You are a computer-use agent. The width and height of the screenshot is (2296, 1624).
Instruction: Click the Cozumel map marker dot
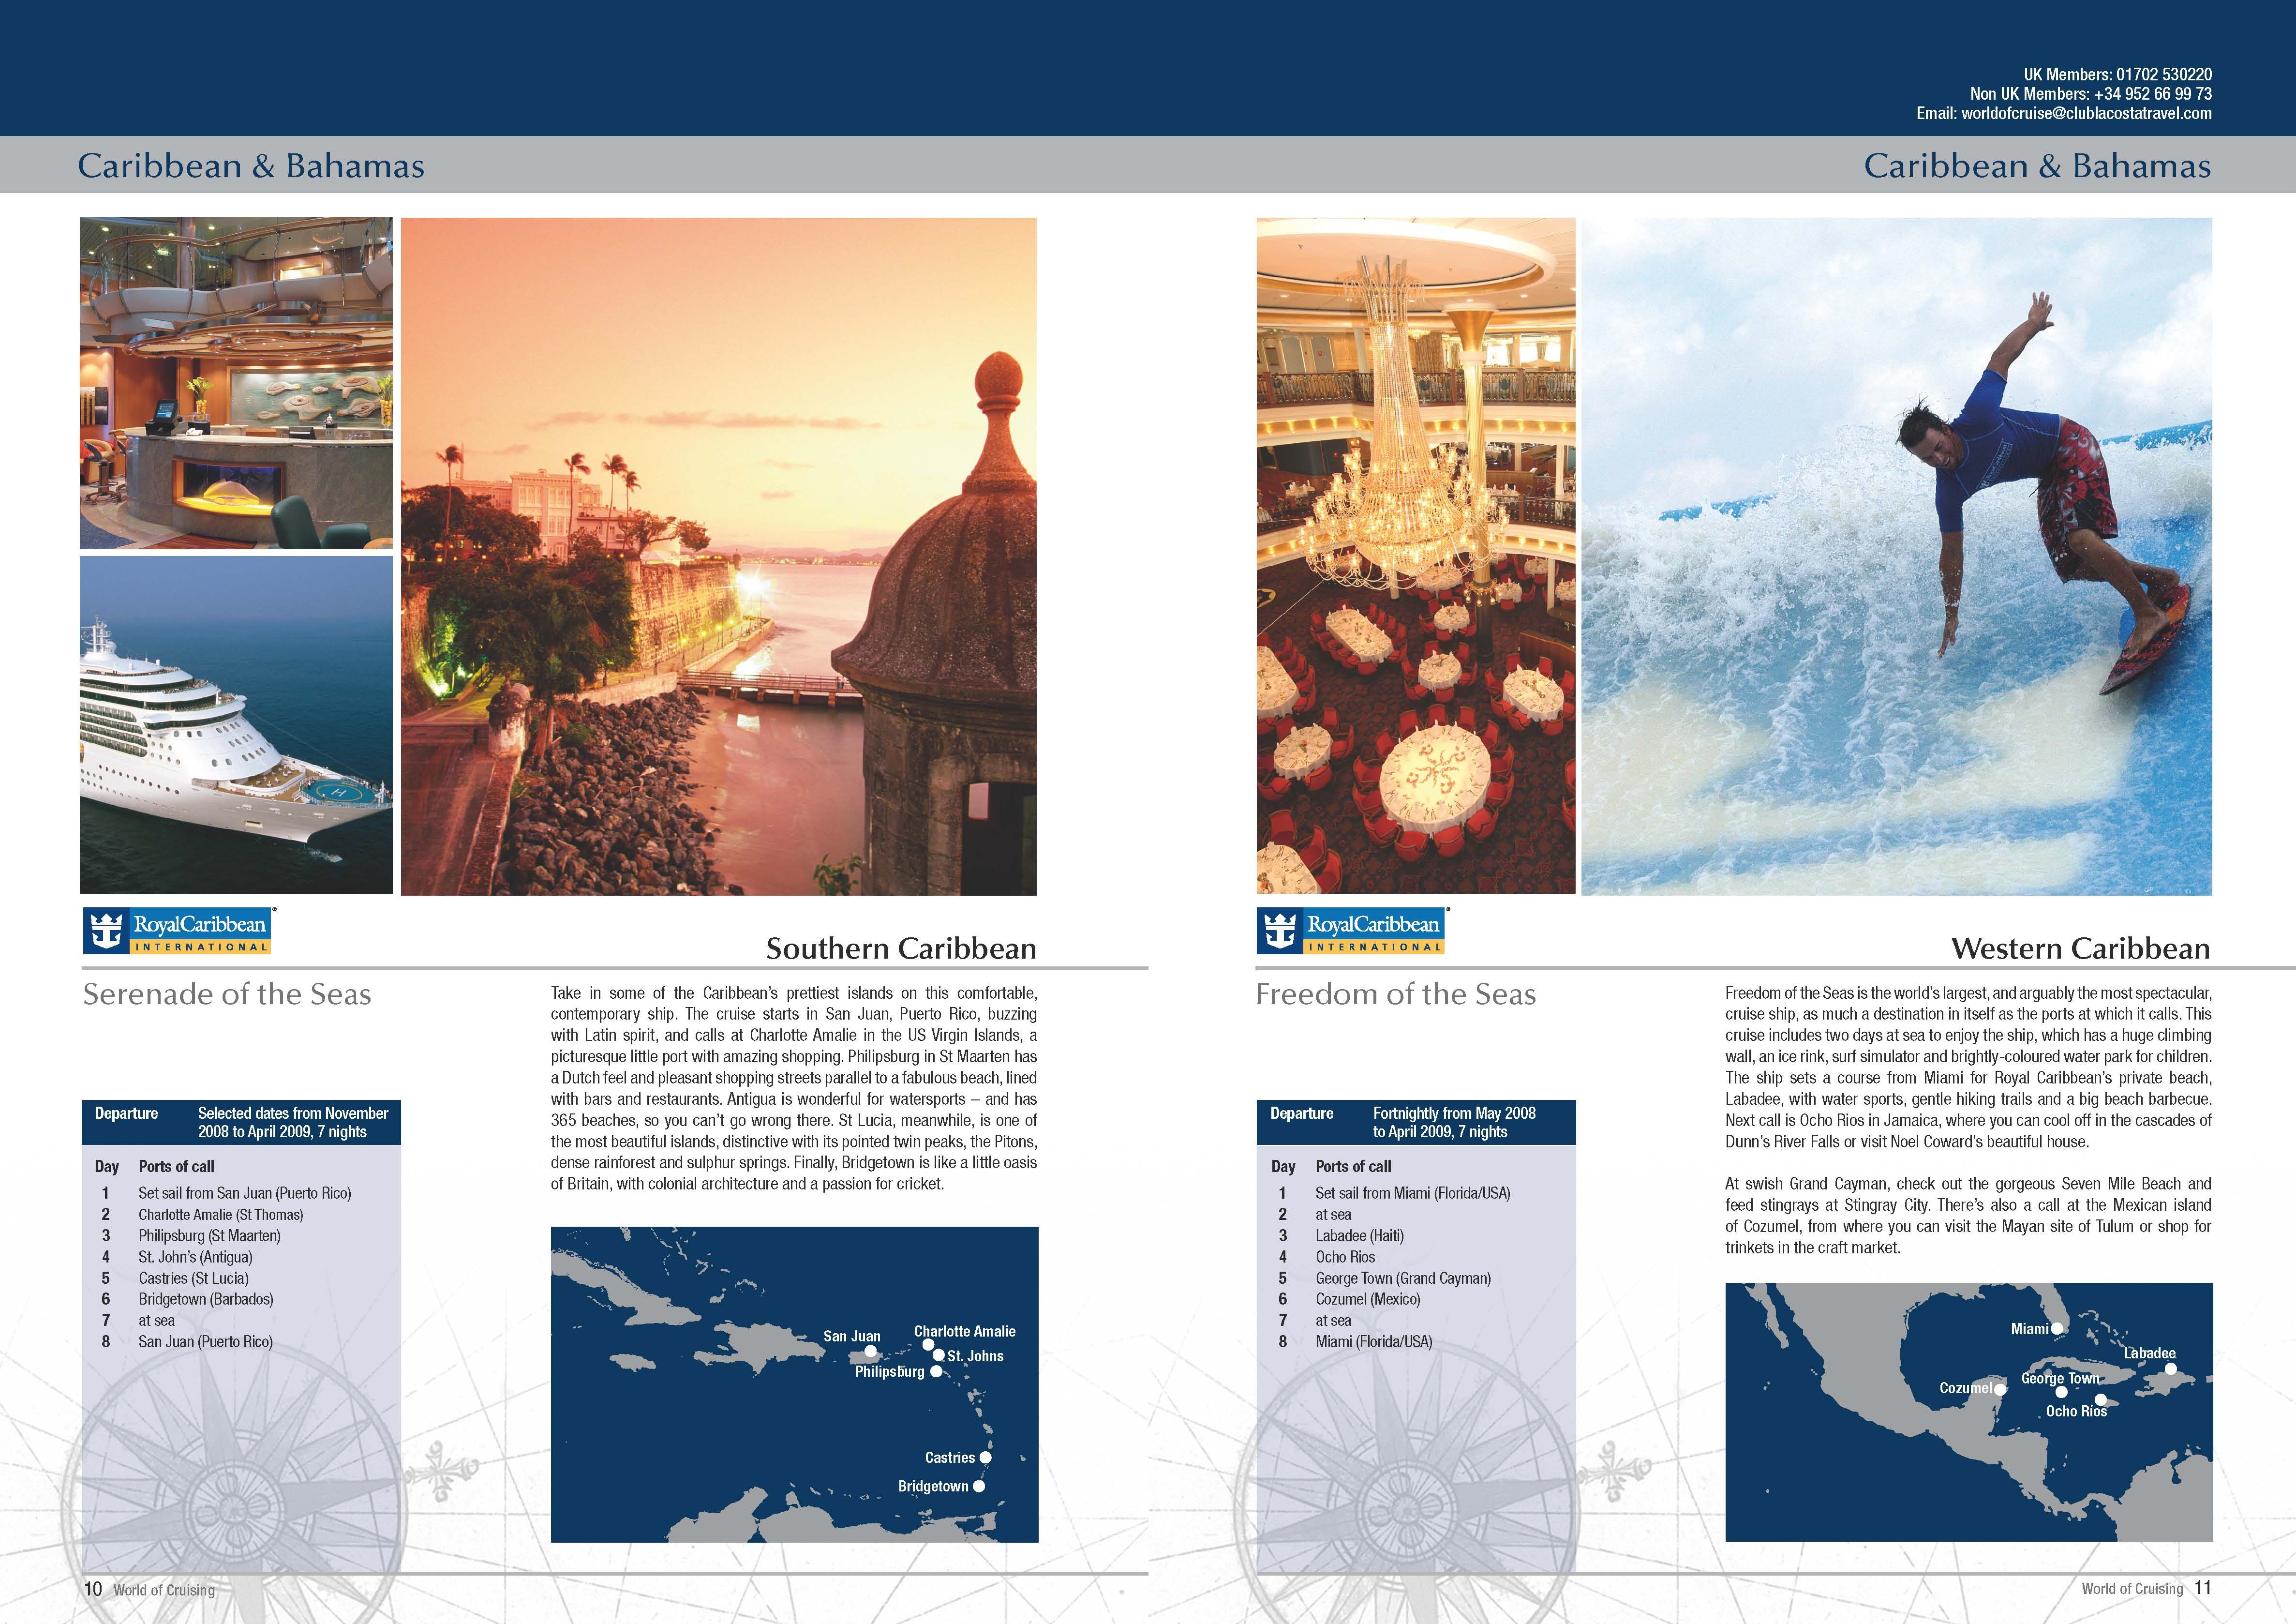(x=2000, y=1389)
